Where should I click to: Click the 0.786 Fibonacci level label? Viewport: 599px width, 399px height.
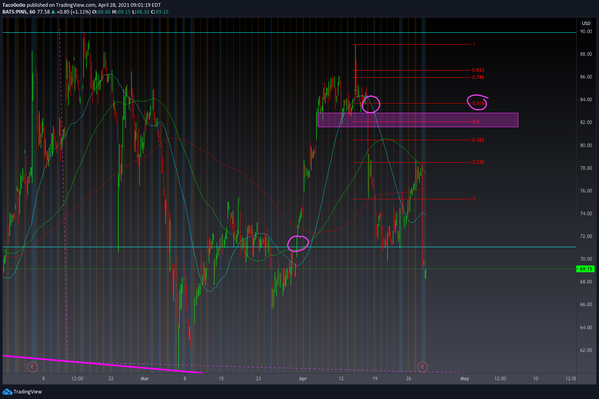click(478, 77)
